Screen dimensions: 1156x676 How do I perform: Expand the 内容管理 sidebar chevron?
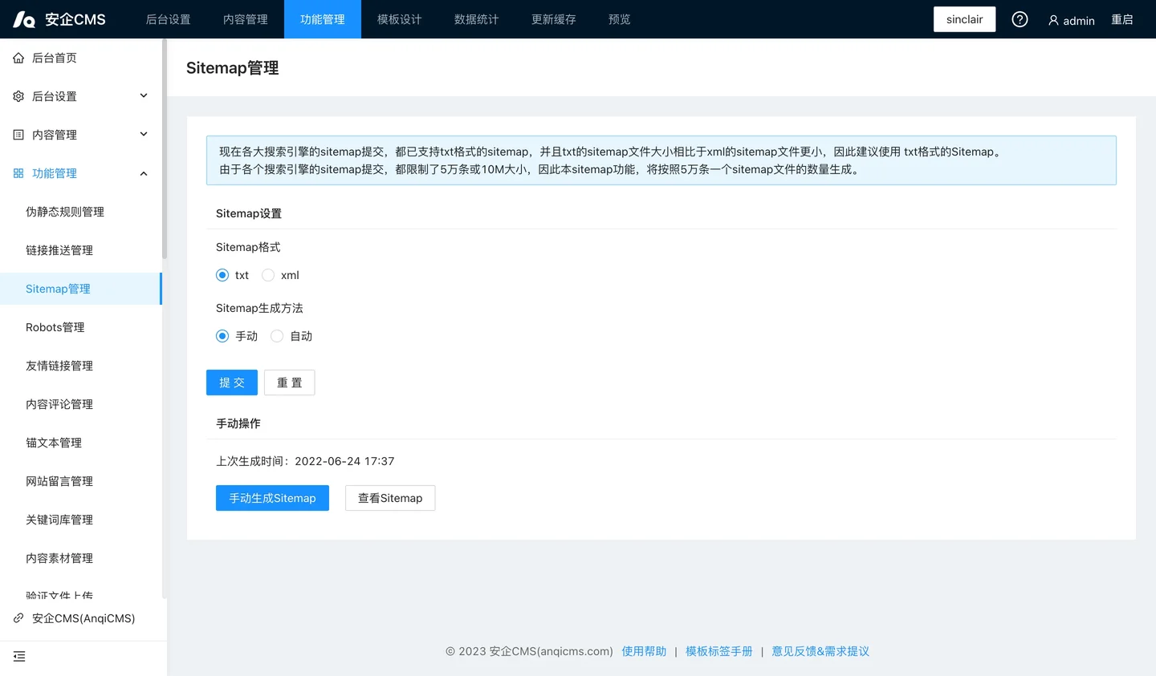[x=144, y=134]
